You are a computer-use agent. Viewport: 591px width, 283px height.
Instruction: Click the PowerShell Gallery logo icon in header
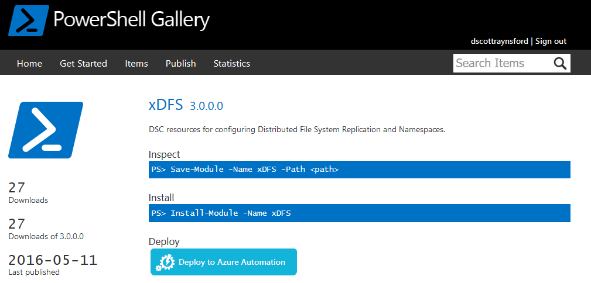tap(29, 20)
